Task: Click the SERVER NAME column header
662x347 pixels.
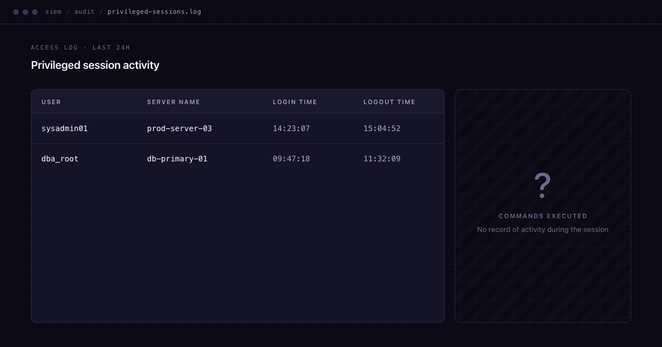Action: tap(174, 102)
